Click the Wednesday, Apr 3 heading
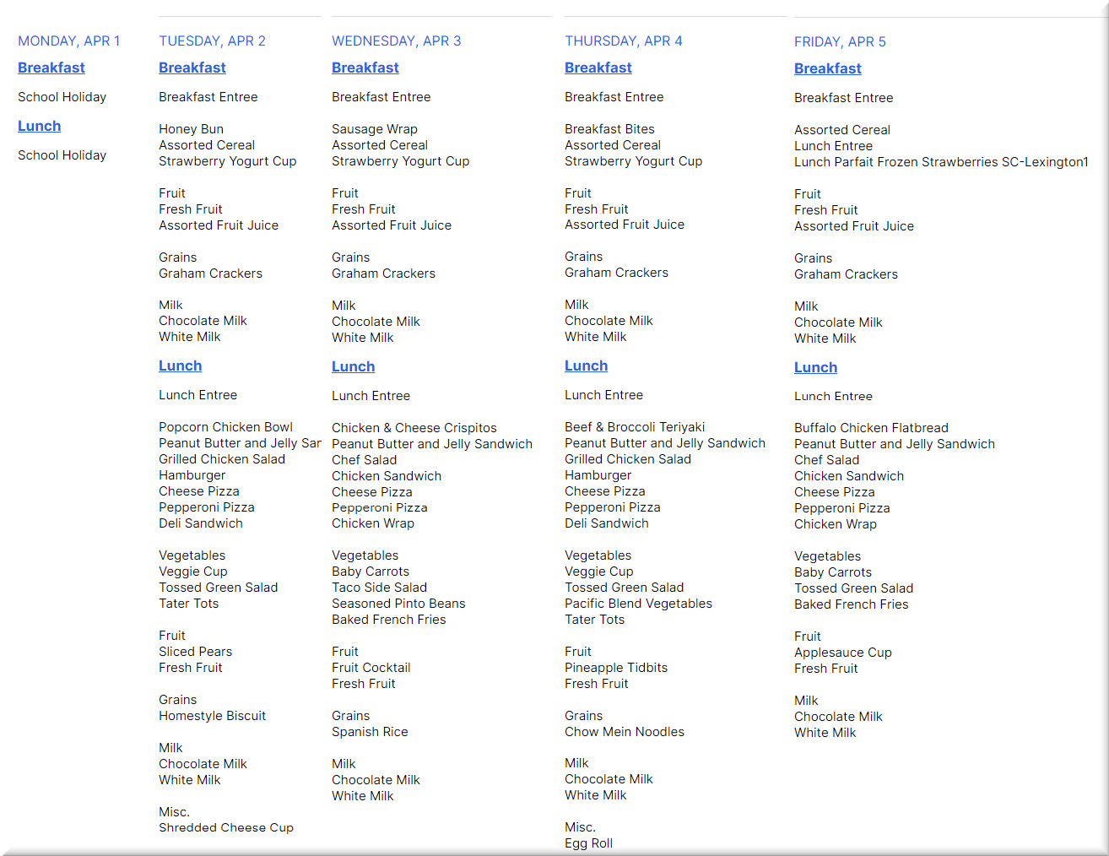Screen dimensions: 1109x856 point(397,41)
